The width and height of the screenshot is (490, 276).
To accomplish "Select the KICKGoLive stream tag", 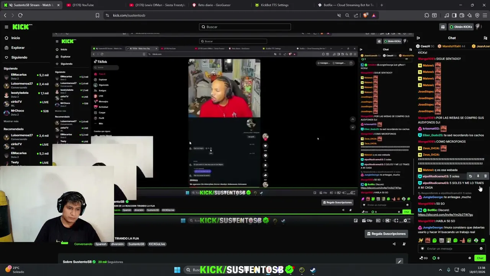I will coord(157,244).
